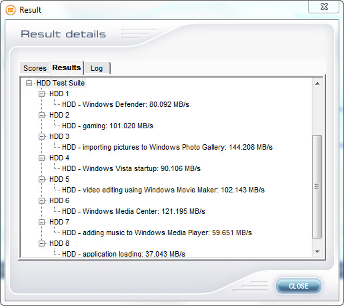The width and height of the screenshot is (344, 306).
Task: Switch to the Scores tab
Action: click(35, 68)
